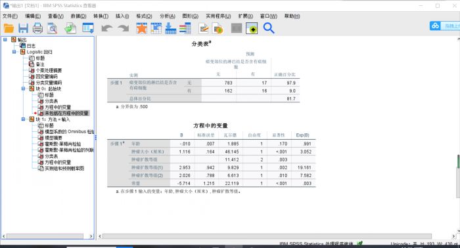Collapse the 块 0: 起始块 node
Screen dimensions: 460x248
[23, 89]
